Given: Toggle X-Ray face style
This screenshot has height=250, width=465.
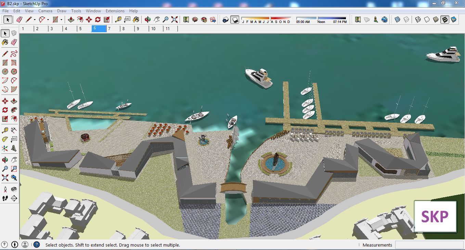Looking at the screenshot, I should (x=398, y=20).
